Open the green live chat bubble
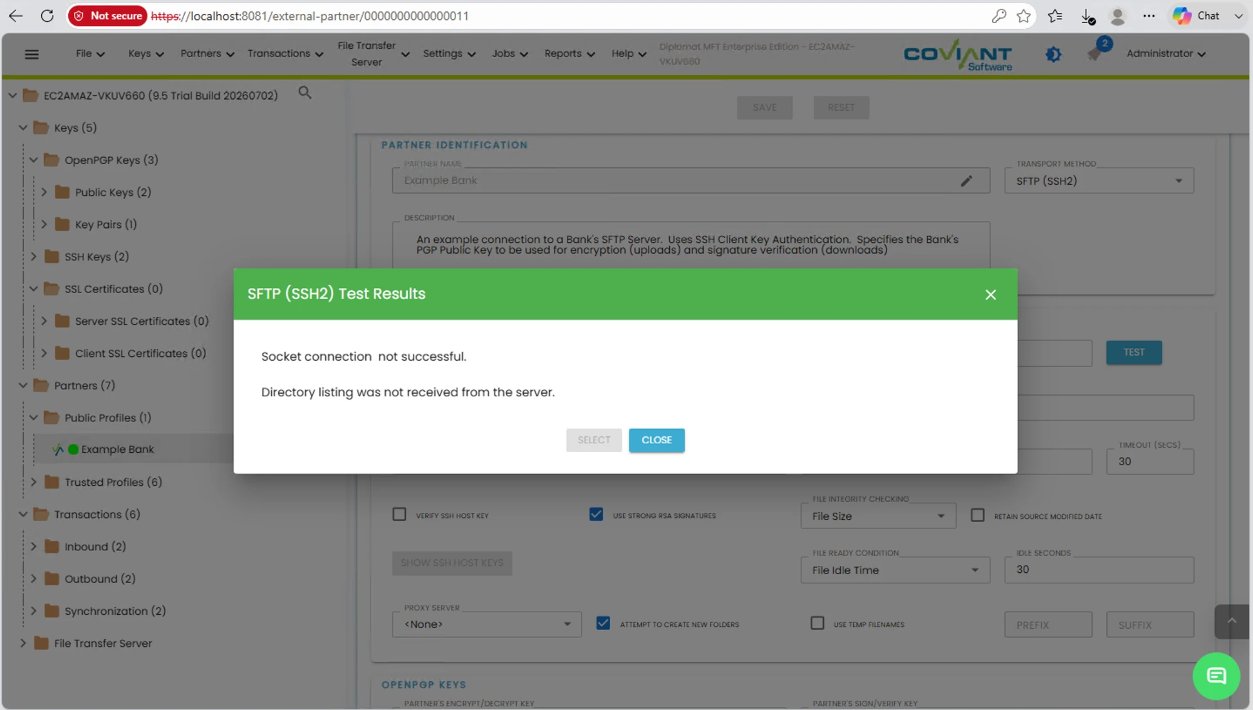Image resolution: width=1253 pixels, height=710 pixels. pyautogui.click(x=1216, y=676)
